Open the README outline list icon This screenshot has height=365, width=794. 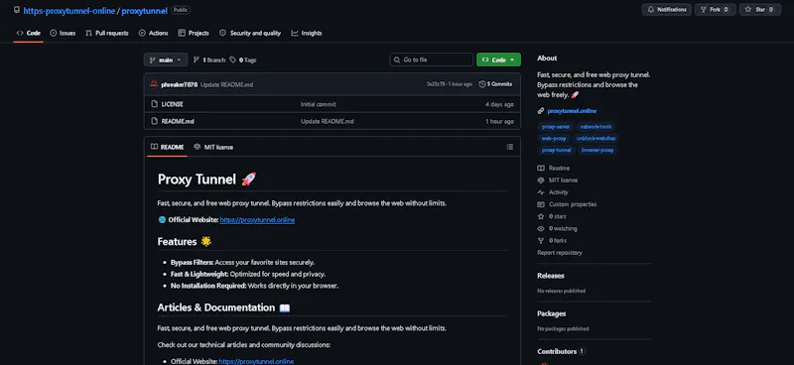coord(509,147)
